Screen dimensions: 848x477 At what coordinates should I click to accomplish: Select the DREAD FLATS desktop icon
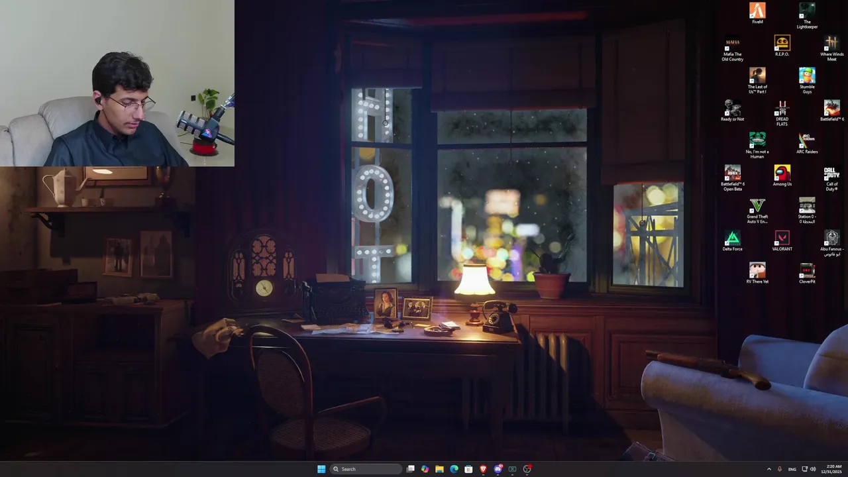click(x=782, y=113)
